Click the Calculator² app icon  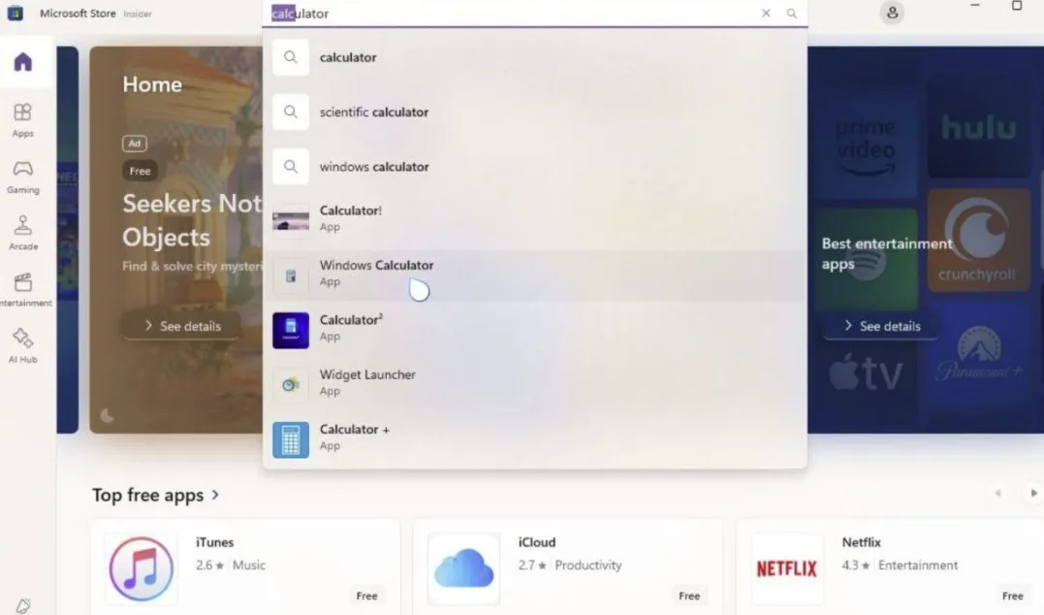[291, 331]
